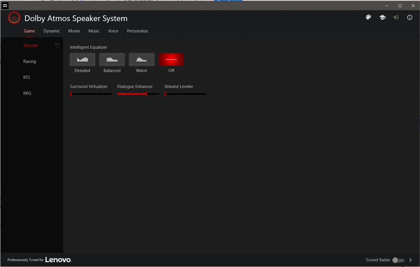Click the Surround Virtualizer label
420x267 pixels.
[89, 87]
